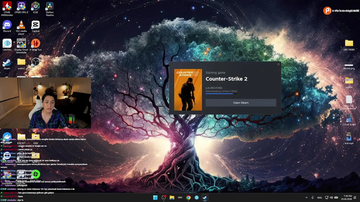Image resolution: width=360 pixels, height=202 pixels.
Task: Open VLC media player shortcut
Action: [x=21, y=27]
